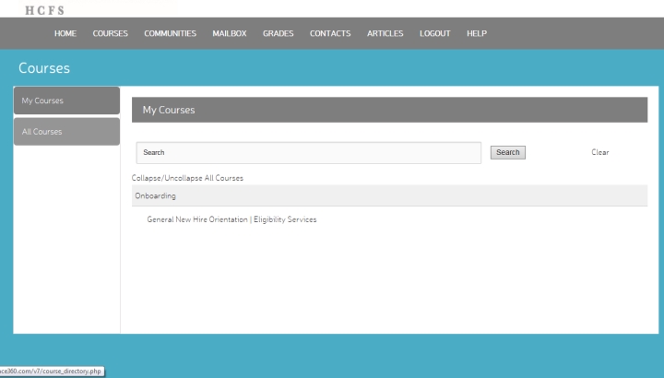Screen dimensions: 664x378
Task: Click the gray My Courses panel header
Action: point(389,111)
